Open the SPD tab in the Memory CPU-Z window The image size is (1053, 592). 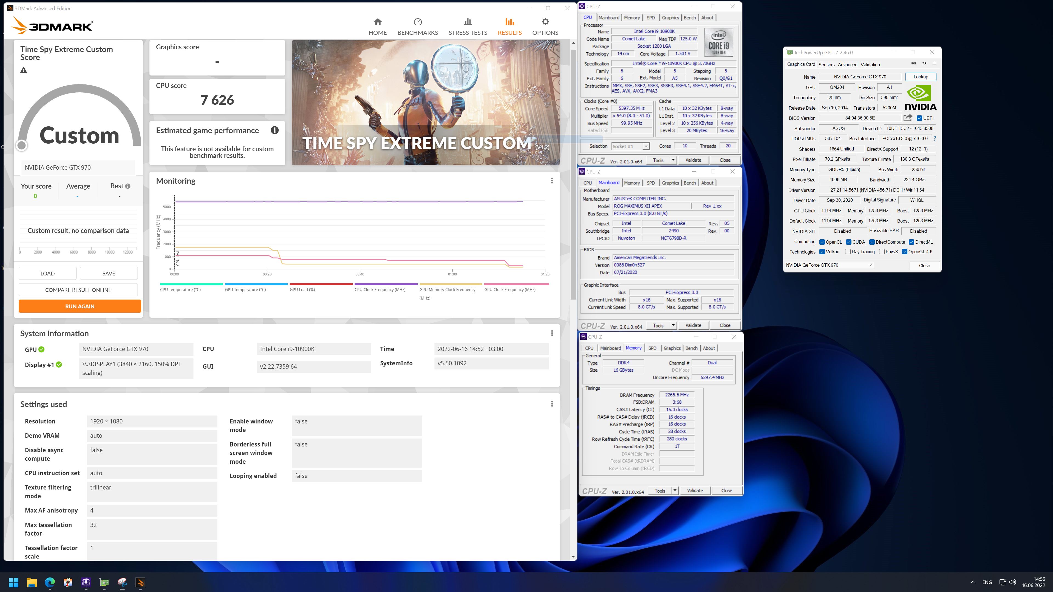(x=652, y=348)
